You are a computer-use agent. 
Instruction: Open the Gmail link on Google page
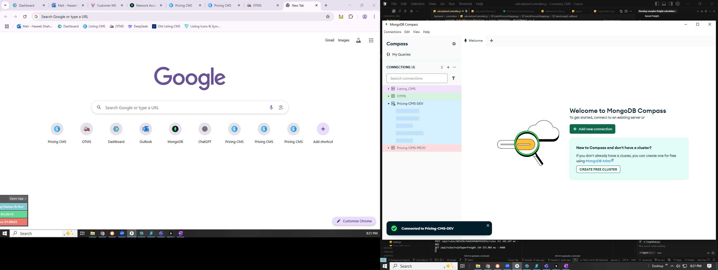[x=329, y=40]
